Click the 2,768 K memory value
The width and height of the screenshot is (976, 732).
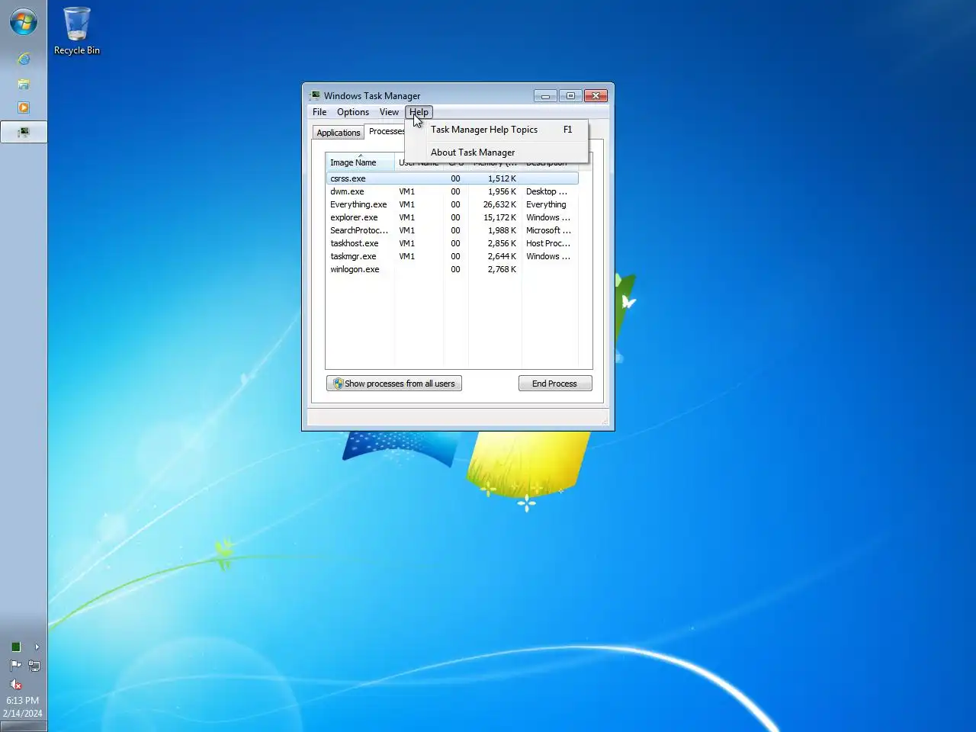pyautogui.click(x=502, y=269)
